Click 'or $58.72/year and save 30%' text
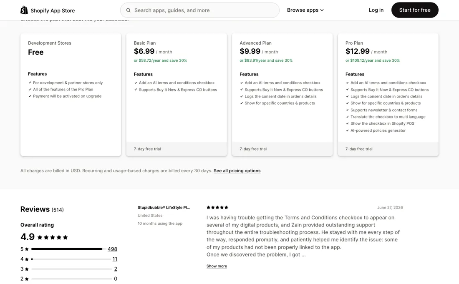459x284 pixels. click(x=160, y=60)
